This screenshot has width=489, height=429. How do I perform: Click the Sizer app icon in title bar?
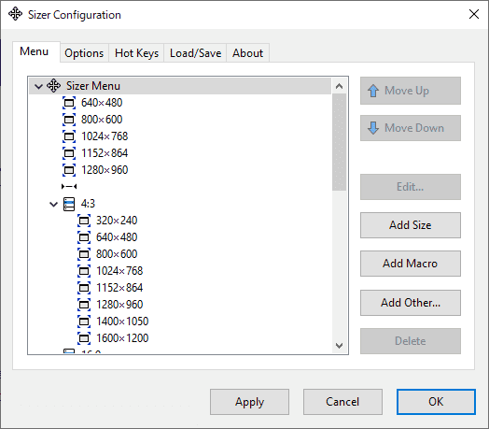pyautogui.click(x=15, y=14)
